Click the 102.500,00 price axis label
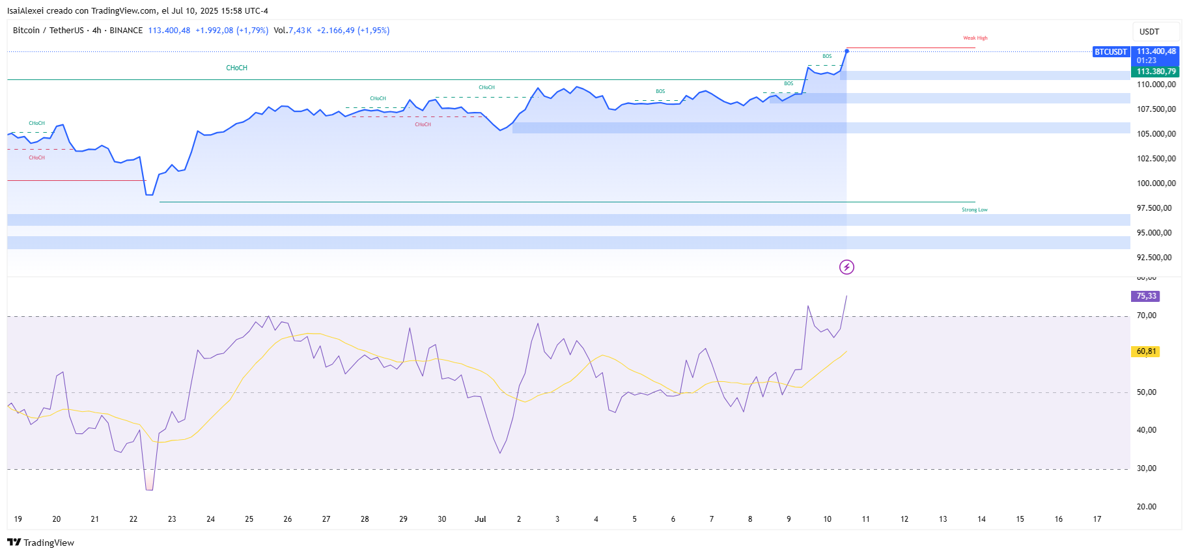Screen dimensions: 1189x555 tap(1156, 159)
